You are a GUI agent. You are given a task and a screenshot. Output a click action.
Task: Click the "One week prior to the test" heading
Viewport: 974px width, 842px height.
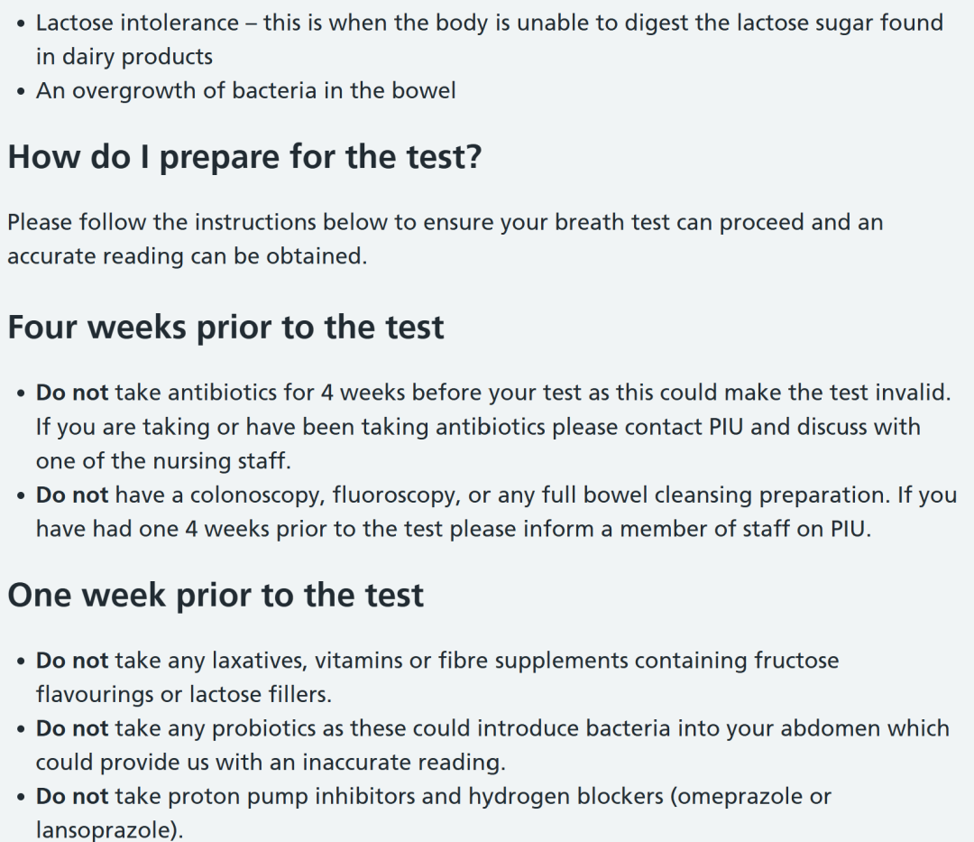216,596
